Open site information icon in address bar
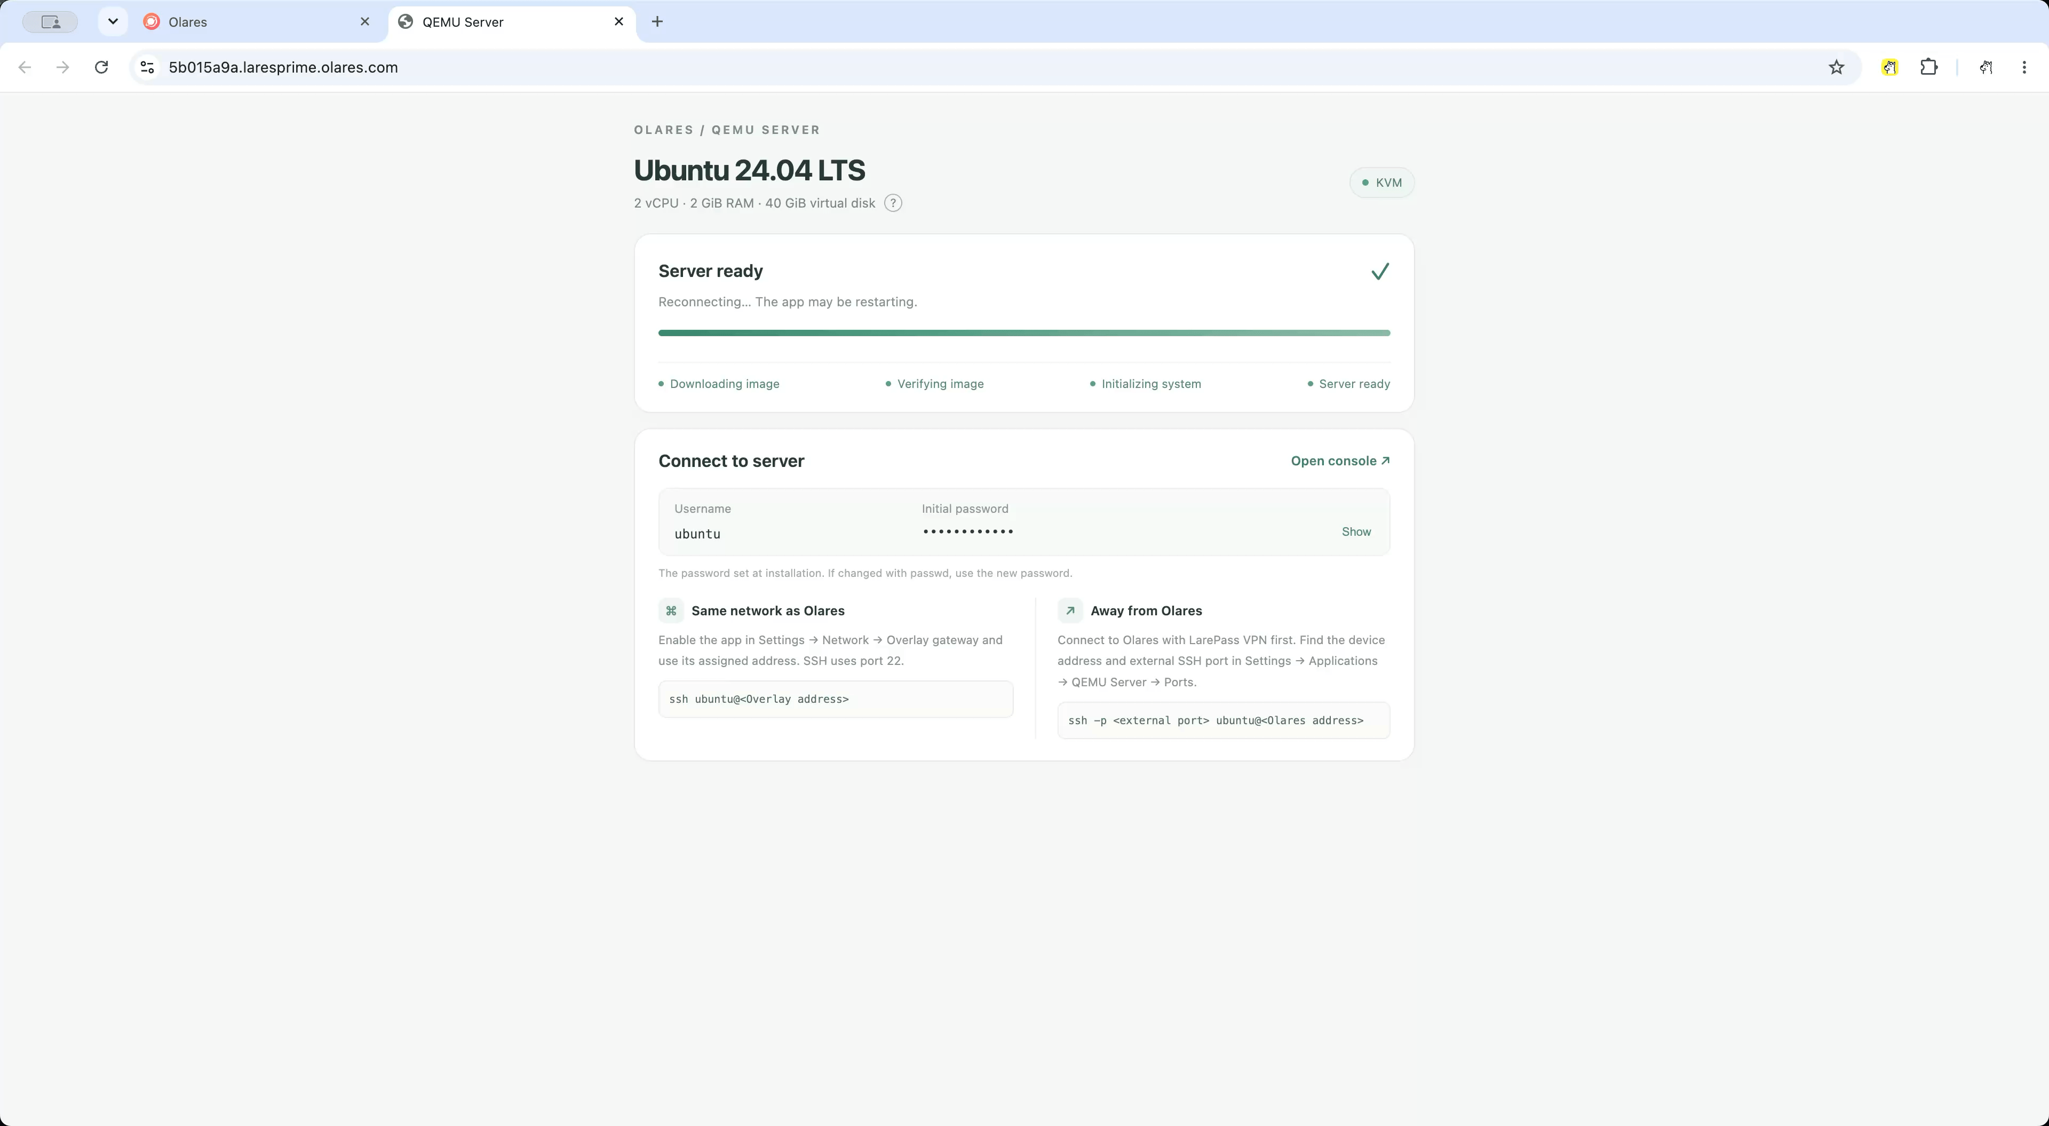Screen dimensions: 2049x1126 click(147, 68)
